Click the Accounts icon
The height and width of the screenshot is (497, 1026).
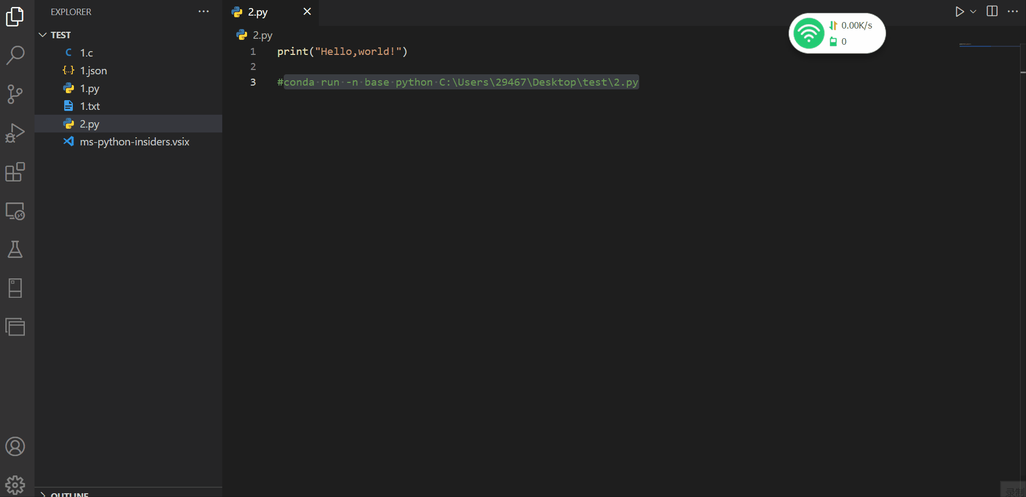pyautogui.click(x=16, y=446)
